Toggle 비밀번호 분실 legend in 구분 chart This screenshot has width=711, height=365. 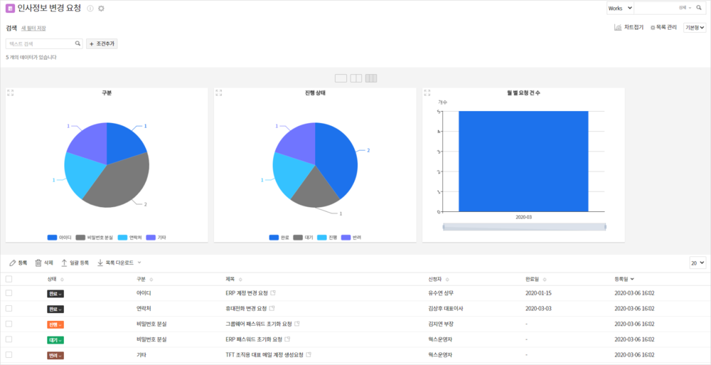(95, 238)
